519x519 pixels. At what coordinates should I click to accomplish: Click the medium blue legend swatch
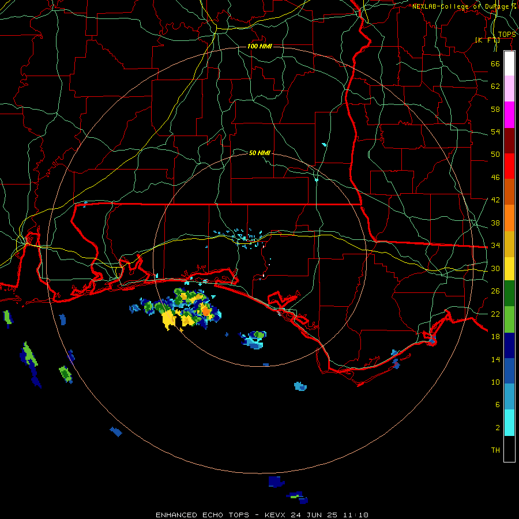point(509,371)
